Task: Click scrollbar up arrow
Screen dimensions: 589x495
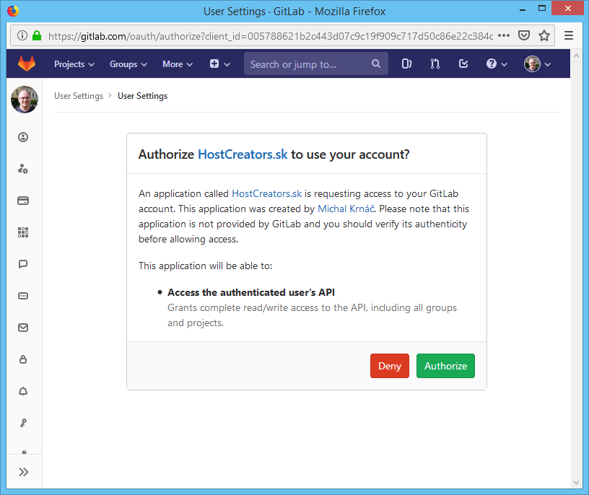Action: (576, 56)
